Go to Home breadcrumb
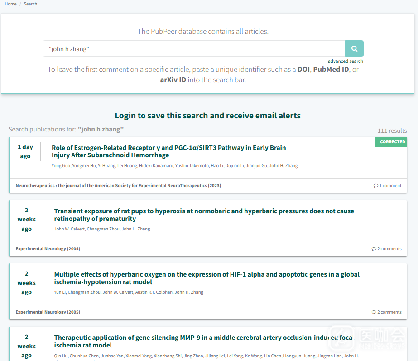The width and height of the screenshot is (418, 361). click(10, 4)
